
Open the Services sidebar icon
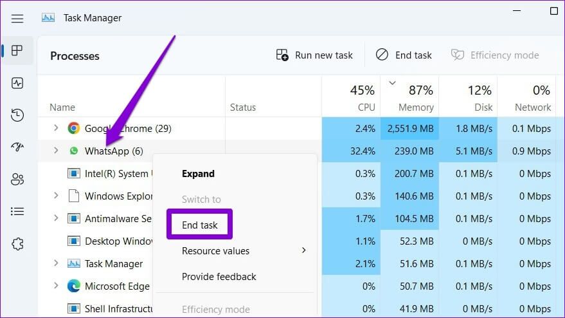pyautogui.click(x=17, y=244)
